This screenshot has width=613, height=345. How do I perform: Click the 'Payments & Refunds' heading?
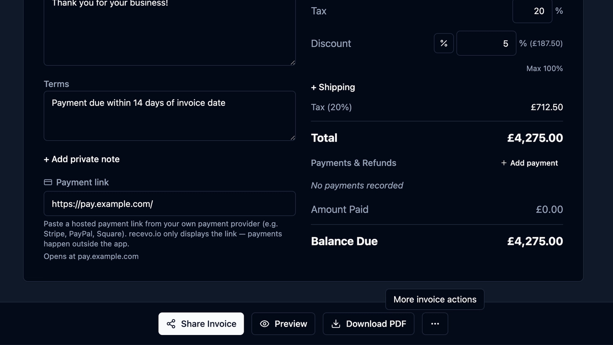tap(354, 163)
